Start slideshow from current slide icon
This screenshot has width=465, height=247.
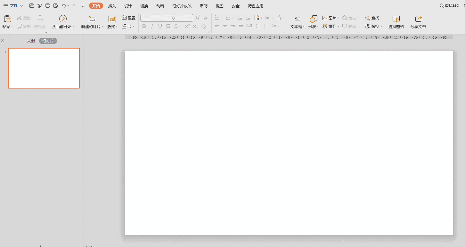tap(63, 19)
